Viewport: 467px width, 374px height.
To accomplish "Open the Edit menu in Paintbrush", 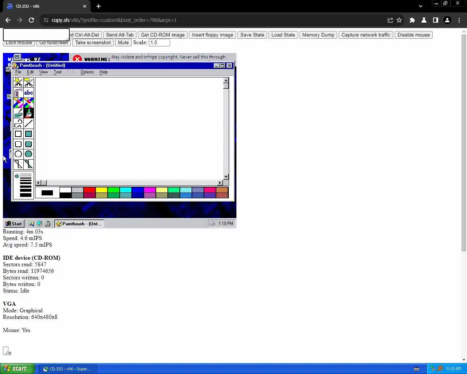I will pyautogui.click(x=30, y=72).
